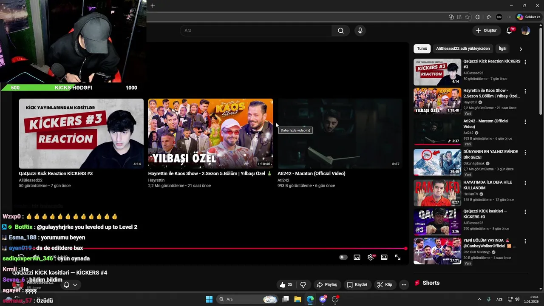Click the YouTube Ara search field
The height and width of the screenshot is (306, 544).
pyautogui.click(x=256, y=31)
